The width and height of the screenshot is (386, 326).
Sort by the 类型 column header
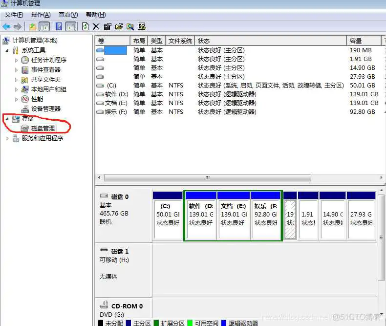157,41
